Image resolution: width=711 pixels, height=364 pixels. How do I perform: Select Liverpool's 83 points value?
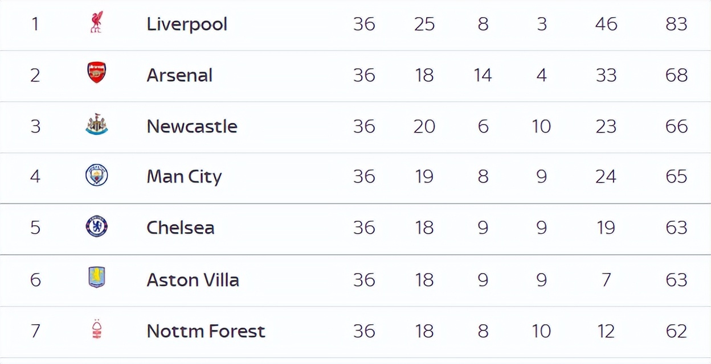click(676, 24)
